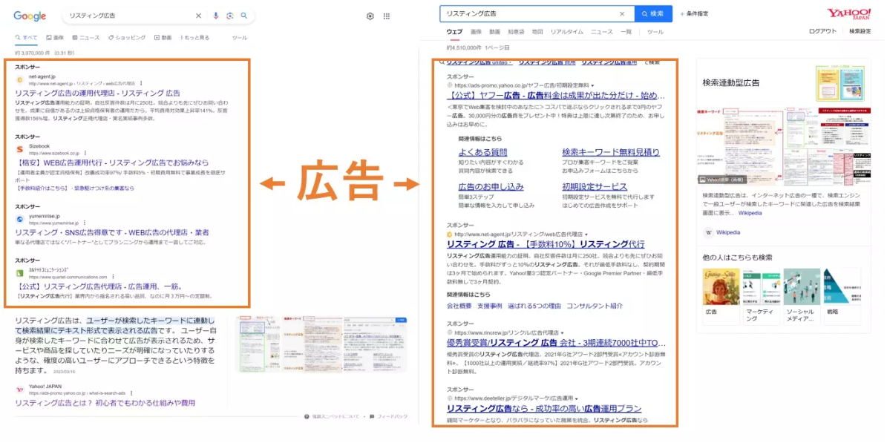Open three-dot menu for Yahoo! JAPAN organic result
The height and width of the screenshot is (443, 887).
click(131, 393)
